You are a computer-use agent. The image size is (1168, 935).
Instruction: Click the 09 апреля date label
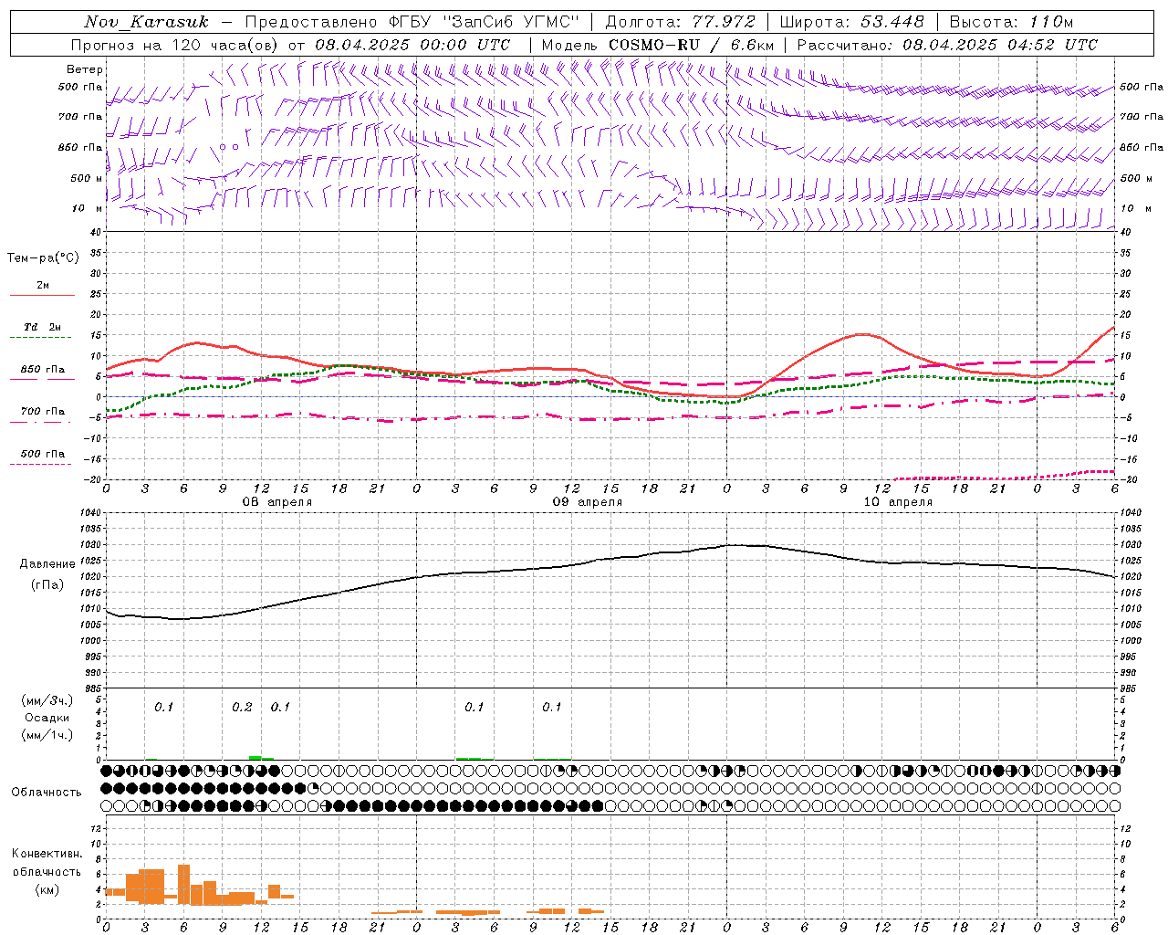(587, 502)
